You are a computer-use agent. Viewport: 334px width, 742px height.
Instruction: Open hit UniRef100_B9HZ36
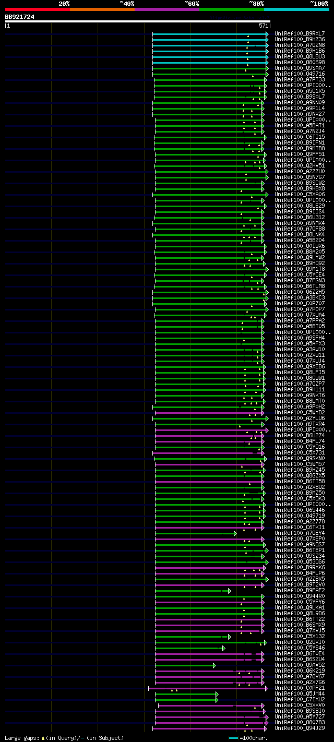click(x=300, y=39)
